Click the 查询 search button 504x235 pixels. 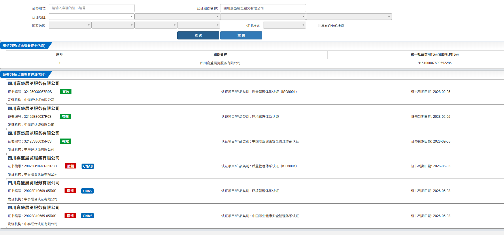(198, 35)
